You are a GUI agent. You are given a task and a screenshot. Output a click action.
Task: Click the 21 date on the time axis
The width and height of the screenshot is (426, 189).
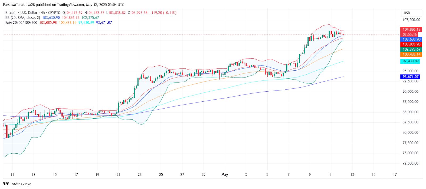[x=118, y=175]
